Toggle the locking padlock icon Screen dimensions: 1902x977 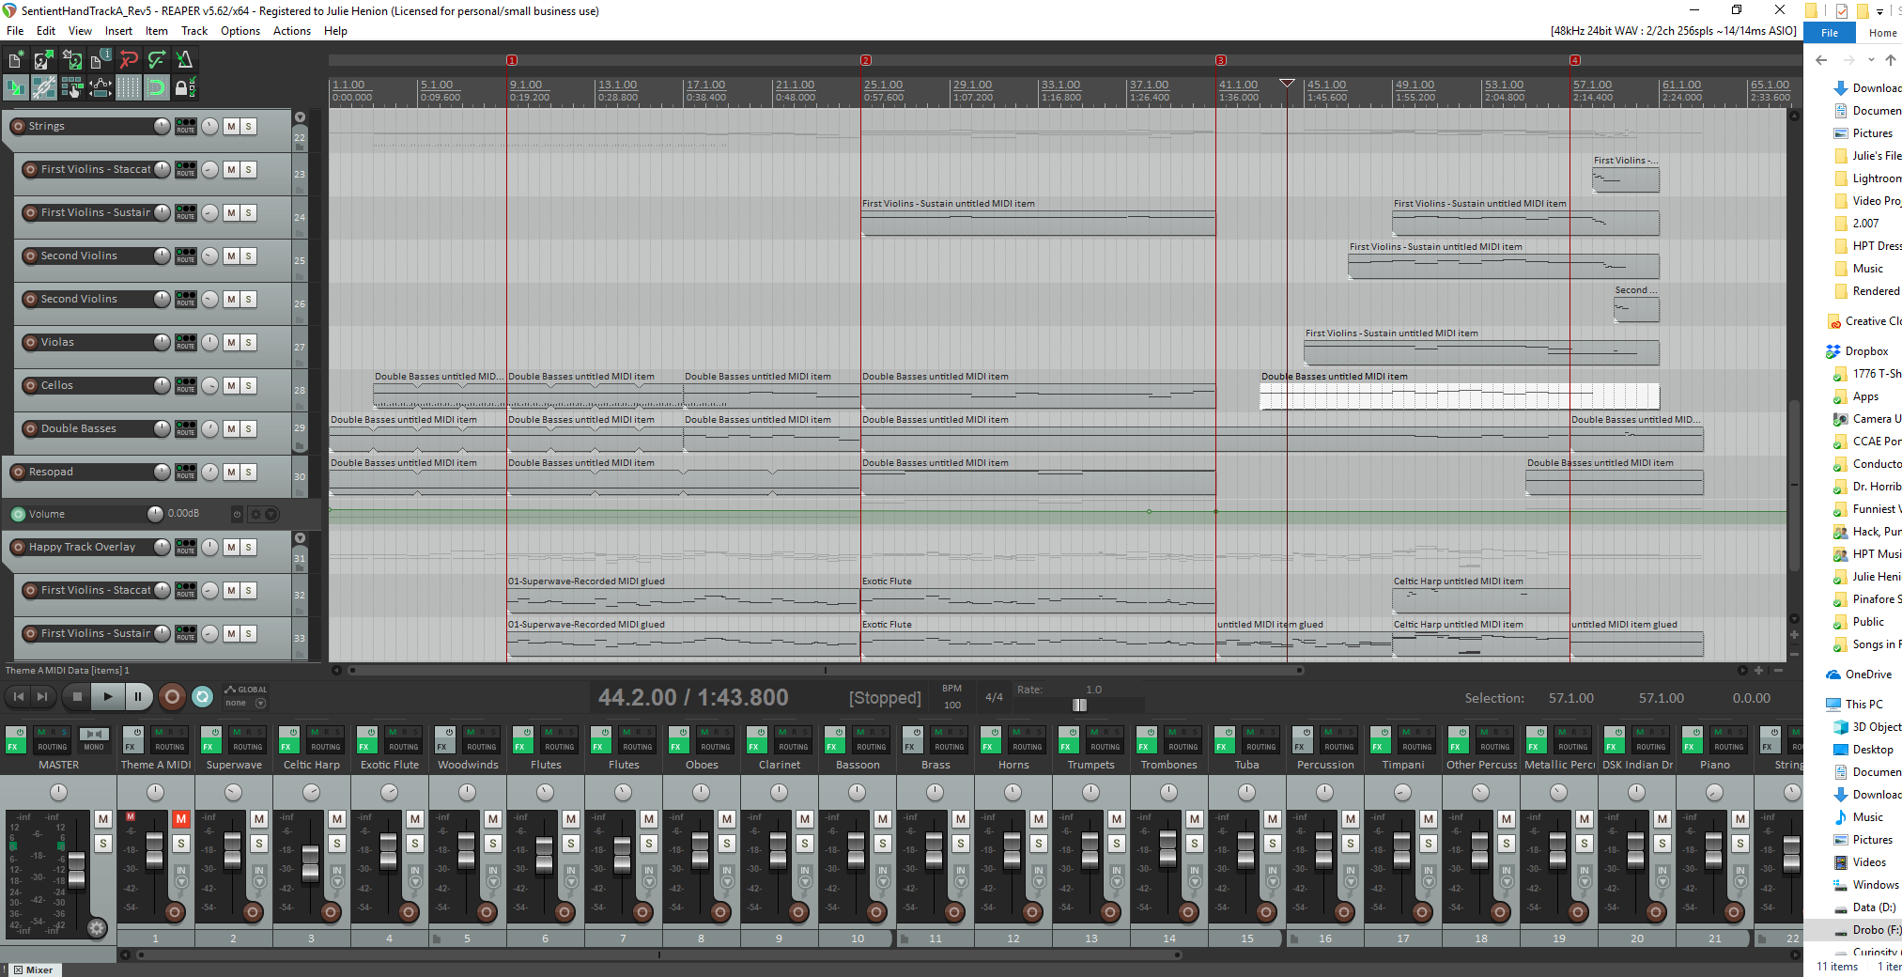click(x=185, y=88)
